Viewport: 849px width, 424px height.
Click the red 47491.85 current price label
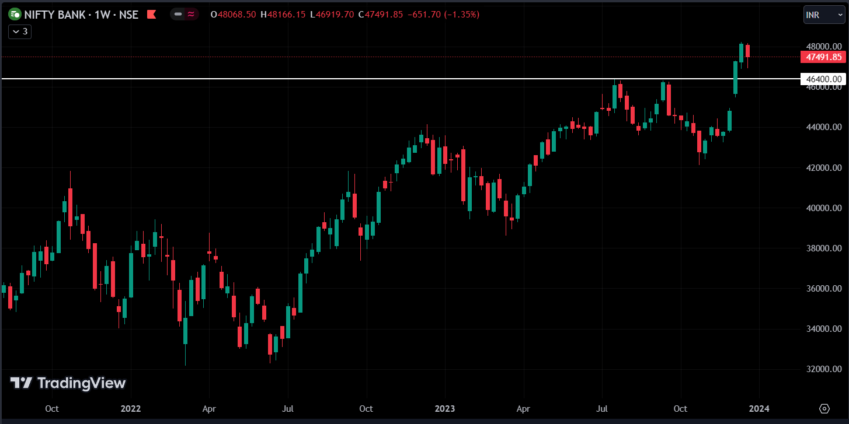click(x=823, y=57)
